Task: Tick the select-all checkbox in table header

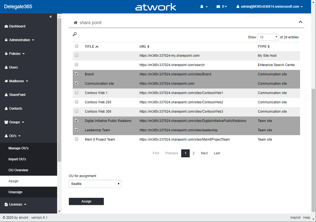Action: [x=77, y=46]
